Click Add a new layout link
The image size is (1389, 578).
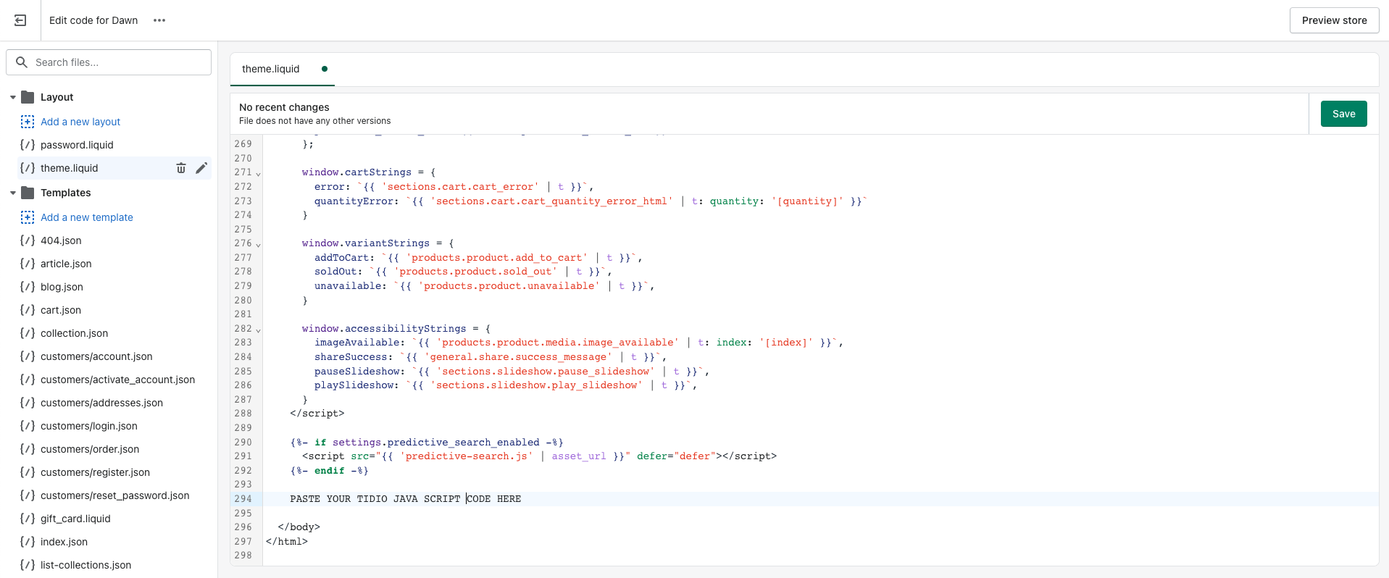(x=80, y=122)
